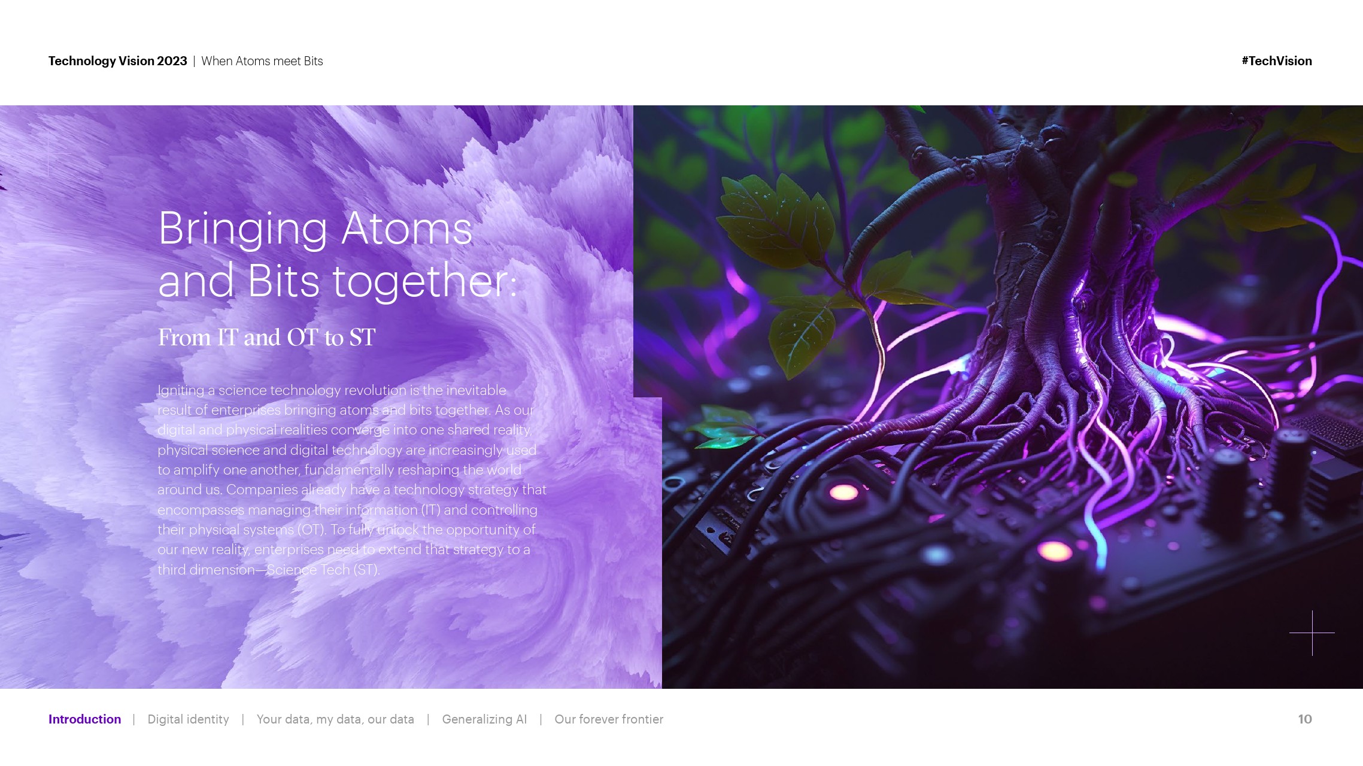Go to the Digital identity section

188,719
